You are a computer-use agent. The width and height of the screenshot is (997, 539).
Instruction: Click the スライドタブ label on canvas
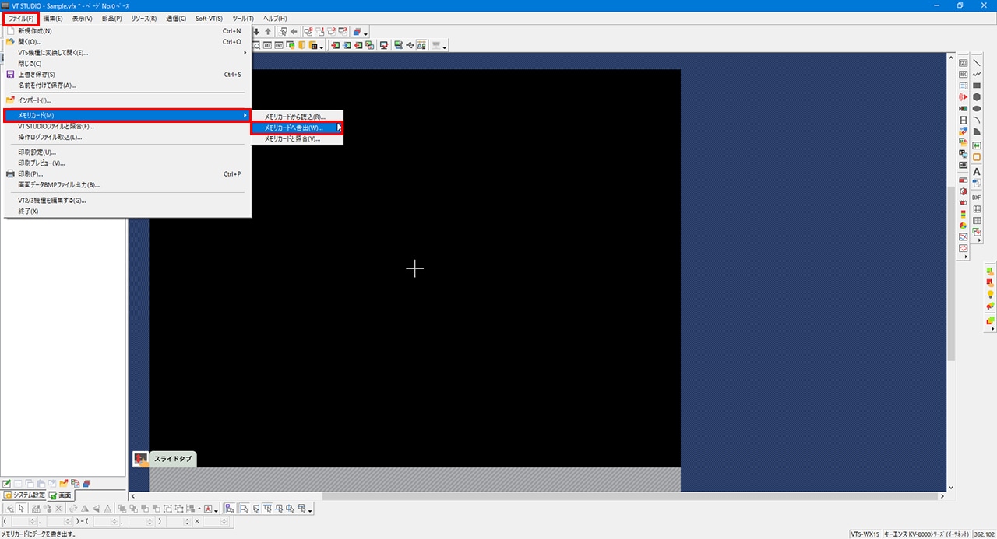tap(172, 459)
